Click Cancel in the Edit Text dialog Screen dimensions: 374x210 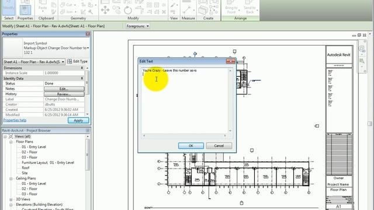[x=219, y=146]
